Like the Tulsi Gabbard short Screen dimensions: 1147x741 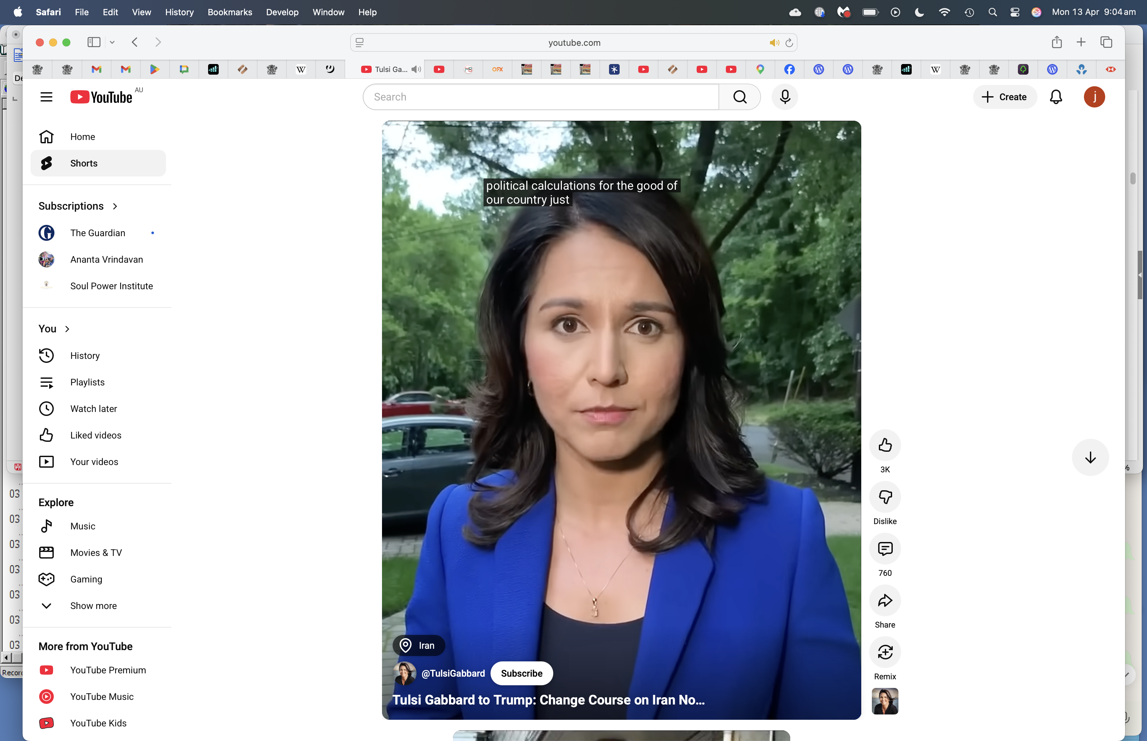(885, 445)
